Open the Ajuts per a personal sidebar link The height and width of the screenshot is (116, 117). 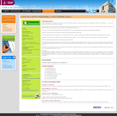click(8, 30)
